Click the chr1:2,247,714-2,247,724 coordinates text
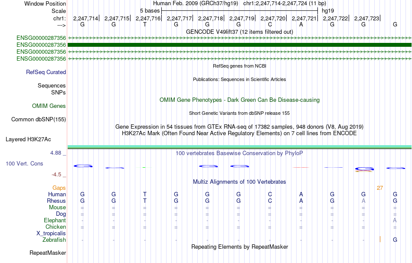This screenshot has width=412, height=263. click(284, 3)
